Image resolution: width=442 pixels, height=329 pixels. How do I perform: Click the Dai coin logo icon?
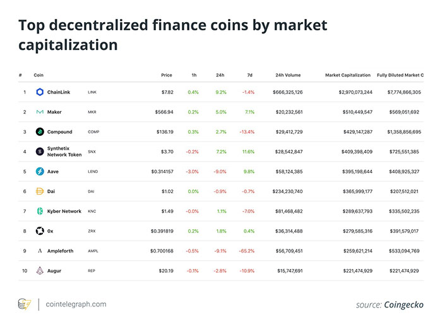click(39, 191)
